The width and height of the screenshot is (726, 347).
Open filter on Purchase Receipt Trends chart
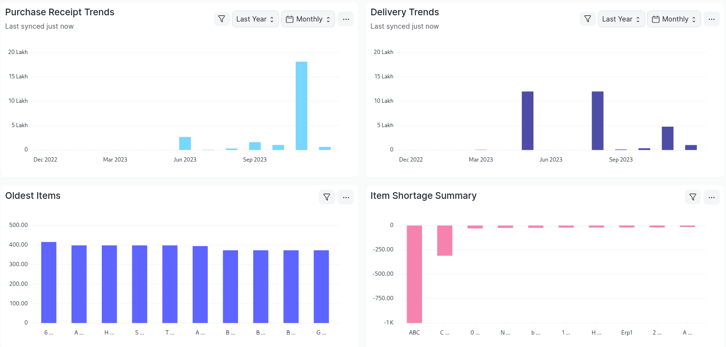(x=222, y=19)
